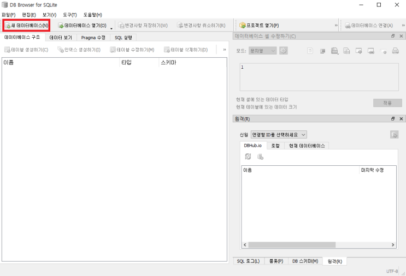Click the upload icon right of 신원 dropdown
The height and width of the screenshot is (276, 406).
pyautogui.click(x=394, y=135)
